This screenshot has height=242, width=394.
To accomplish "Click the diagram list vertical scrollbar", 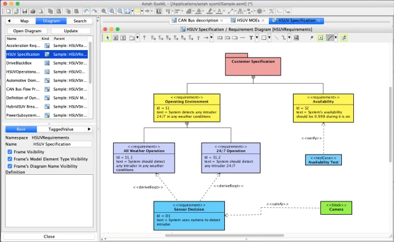I will coord(90,63).
